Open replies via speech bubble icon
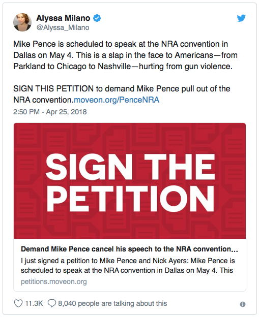 click(x=51, y=303)
